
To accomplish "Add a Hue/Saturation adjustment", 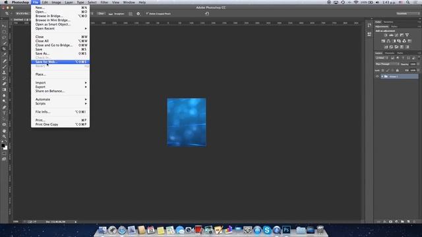I will [383, 41].
